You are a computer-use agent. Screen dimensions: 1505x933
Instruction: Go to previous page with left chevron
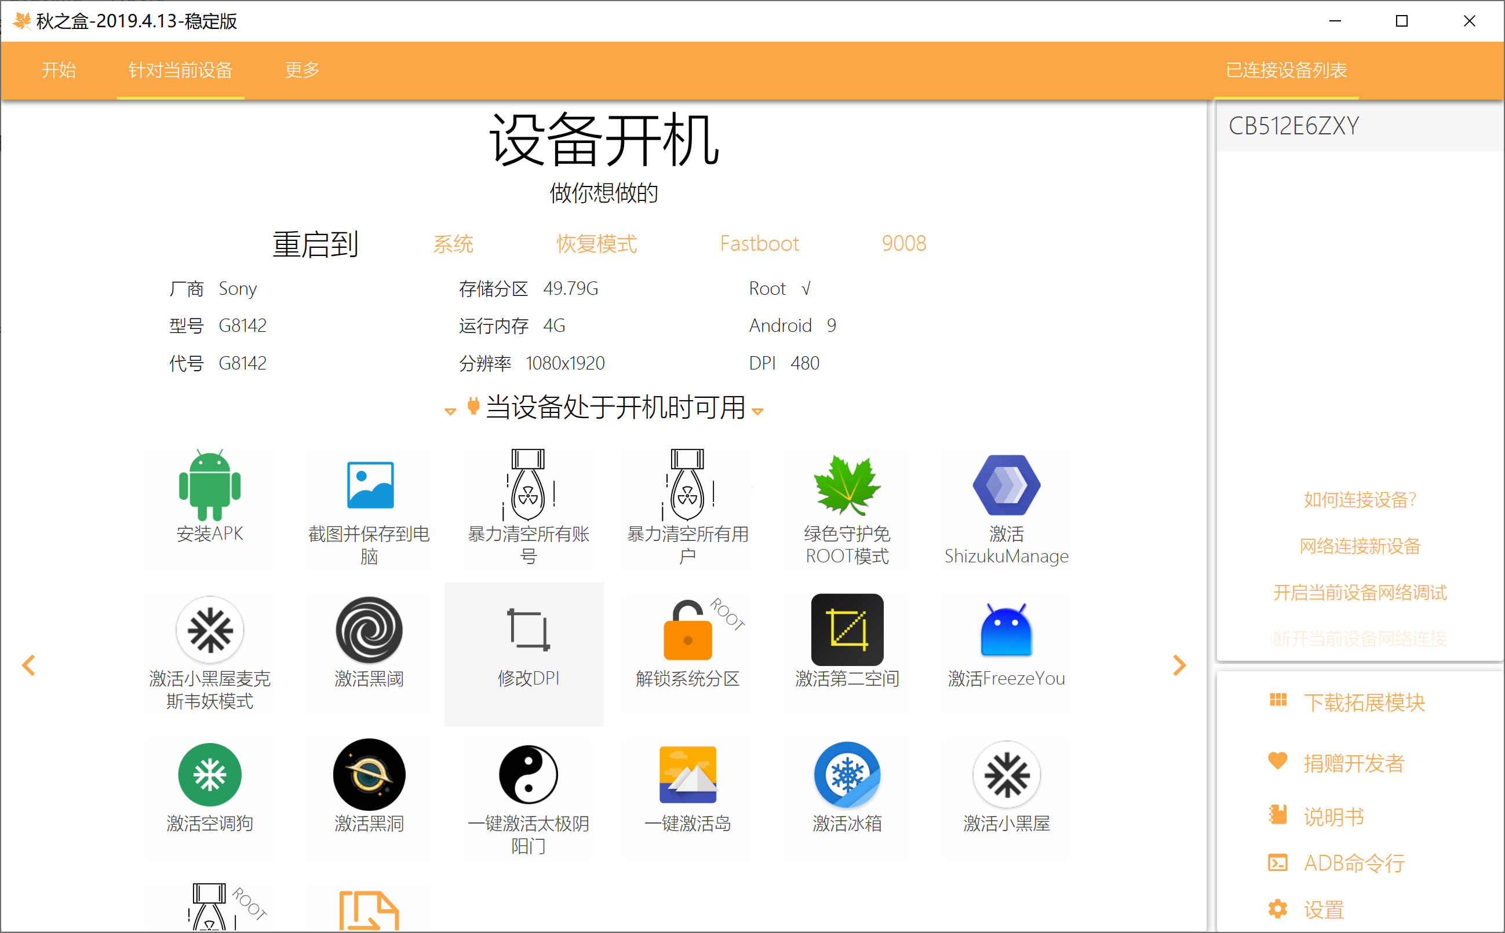[28, 665]
